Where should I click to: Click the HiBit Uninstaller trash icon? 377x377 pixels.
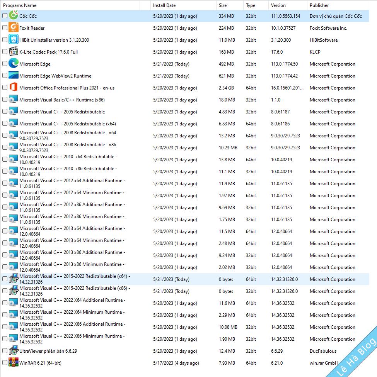tap(14, 39)
